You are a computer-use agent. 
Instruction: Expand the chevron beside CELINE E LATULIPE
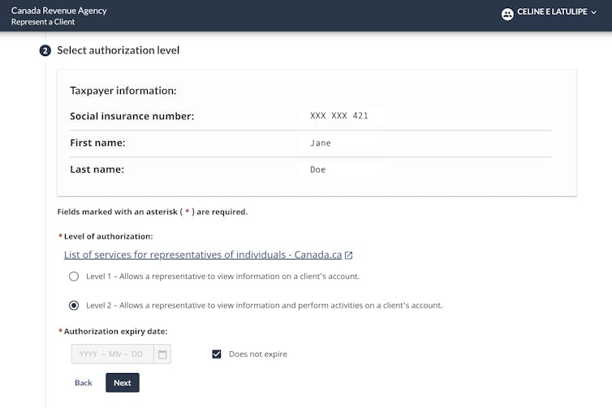(x=594, y=13)
